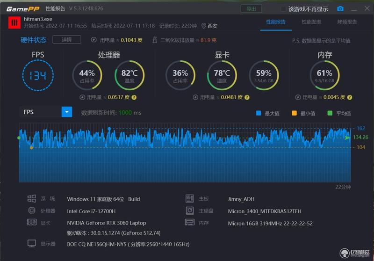Click the memory 内存 module icon
The height and width of the screenshot is (261, 374).
click(190, 222)
